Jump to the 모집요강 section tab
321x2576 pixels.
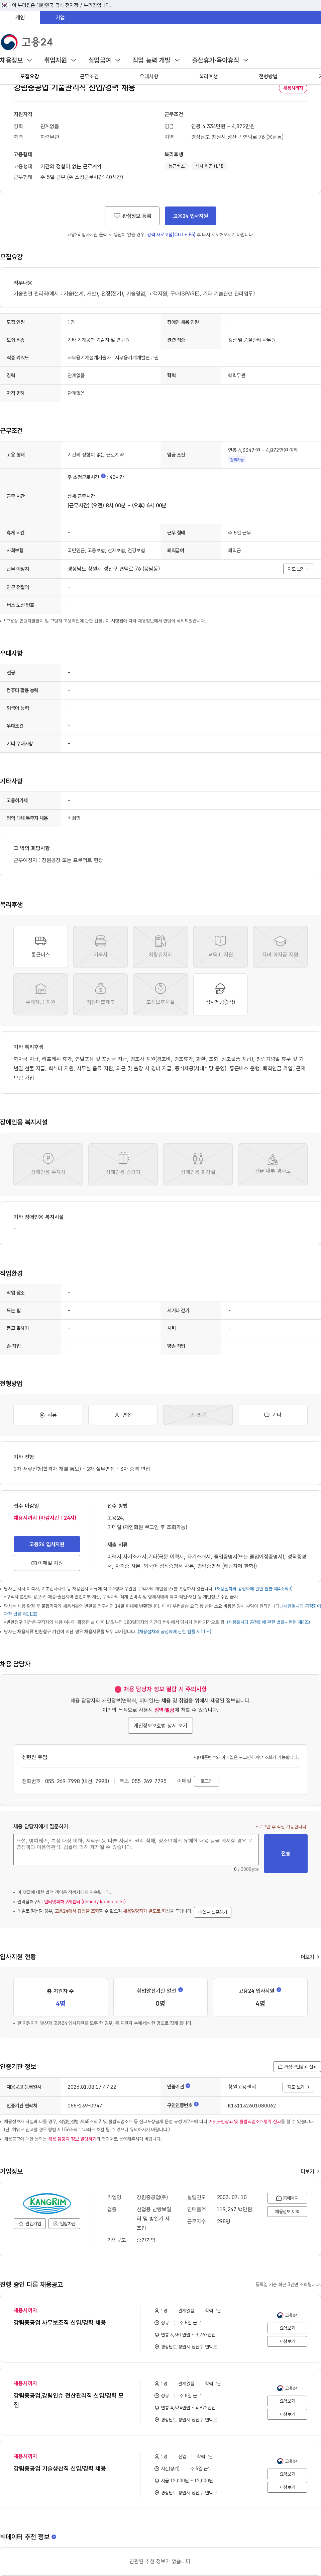30,76
